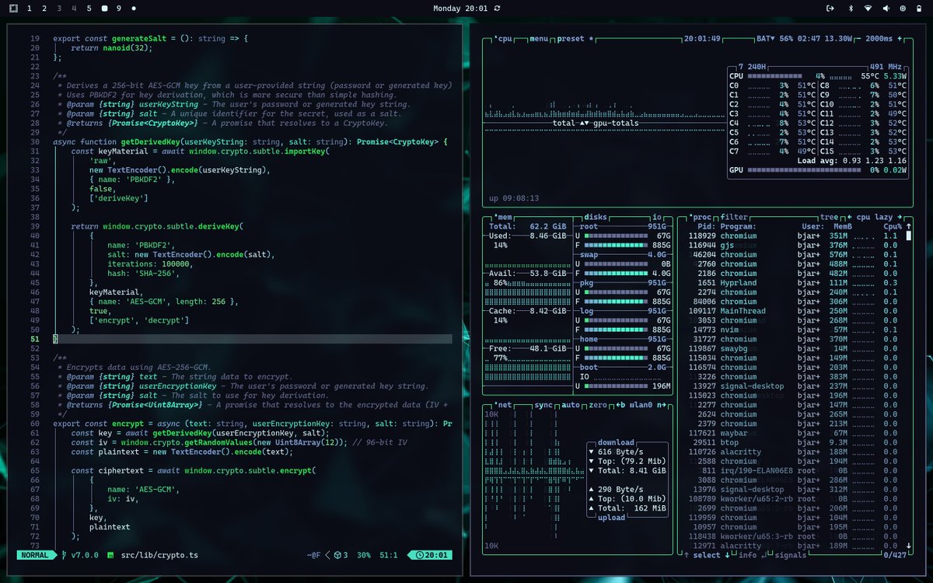The width and height of the screenshot is (933, 583).
Task: Click the process list scroll-down arrow
Action: (909, 546)
